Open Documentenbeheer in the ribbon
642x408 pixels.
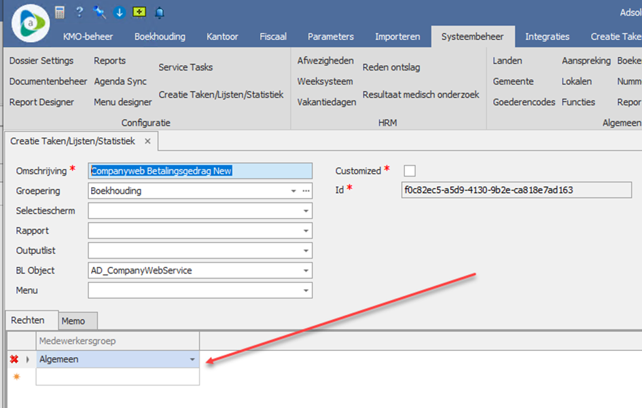48,81
